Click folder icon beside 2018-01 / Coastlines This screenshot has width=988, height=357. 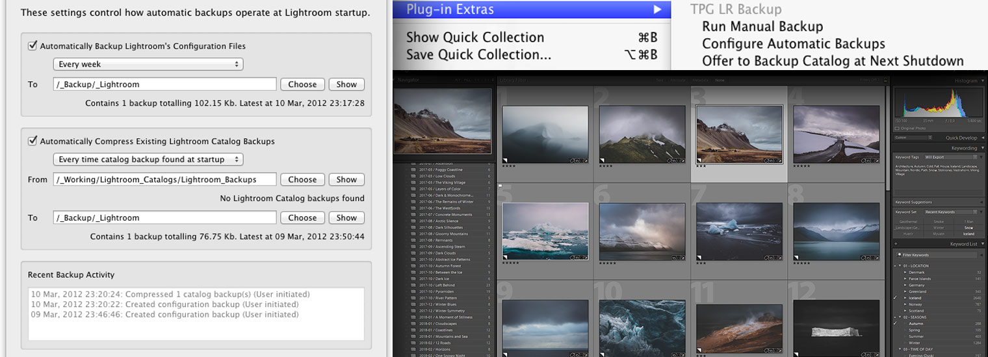pos(412,330)
